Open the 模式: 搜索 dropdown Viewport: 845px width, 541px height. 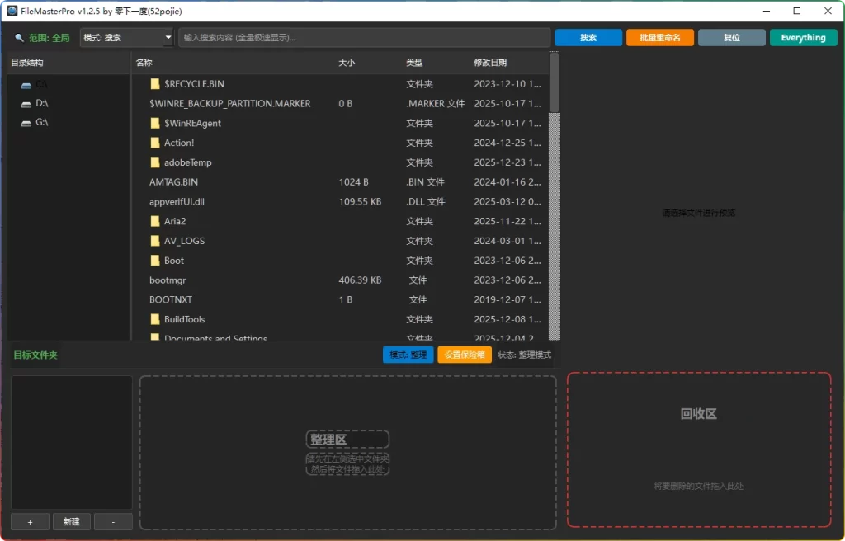coord(126,37)
